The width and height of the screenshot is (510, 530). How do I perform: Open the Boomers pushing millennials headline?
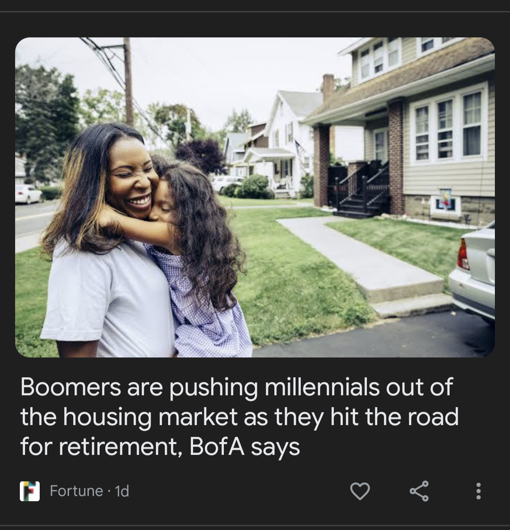[239, 417]
